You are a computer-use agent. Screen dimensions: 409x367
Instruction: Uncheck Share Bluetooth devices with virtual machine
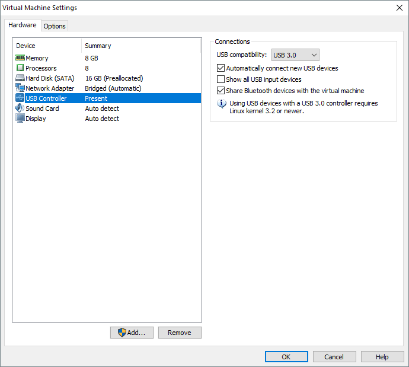pyautogui.click(x=221, y=91)
